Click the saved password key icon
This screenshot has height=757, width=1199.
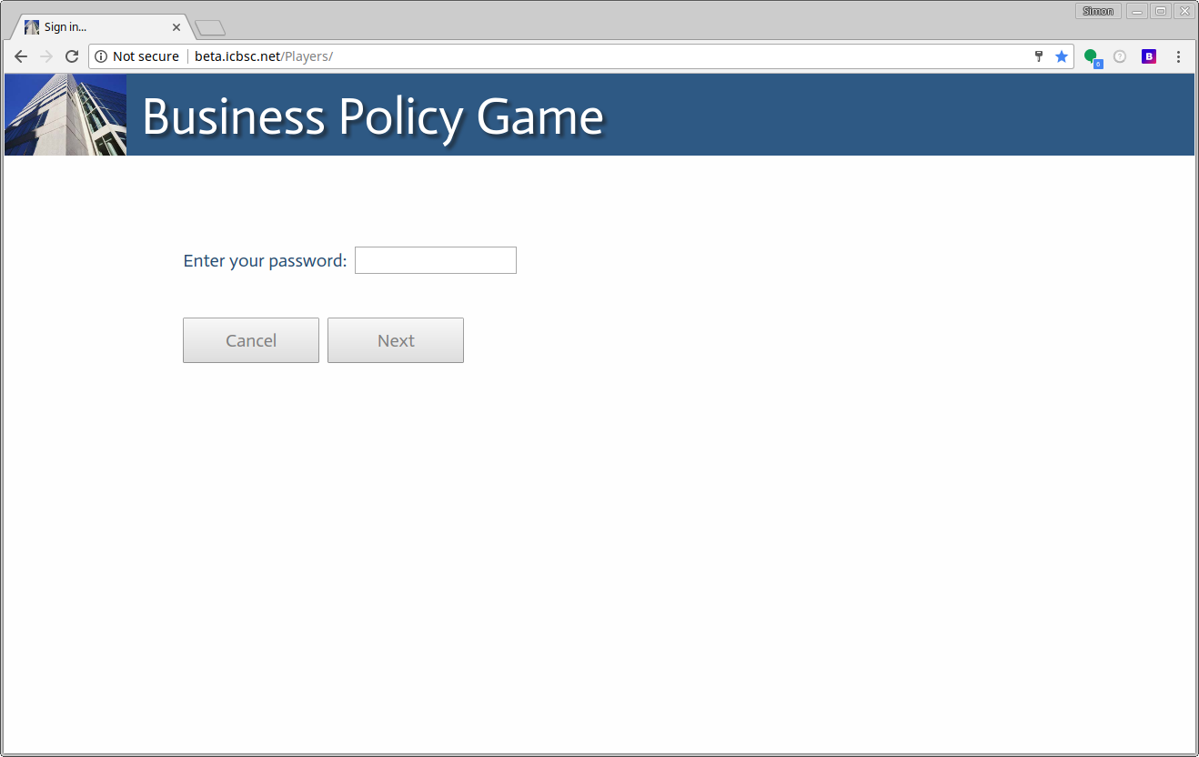(1039, 56)
